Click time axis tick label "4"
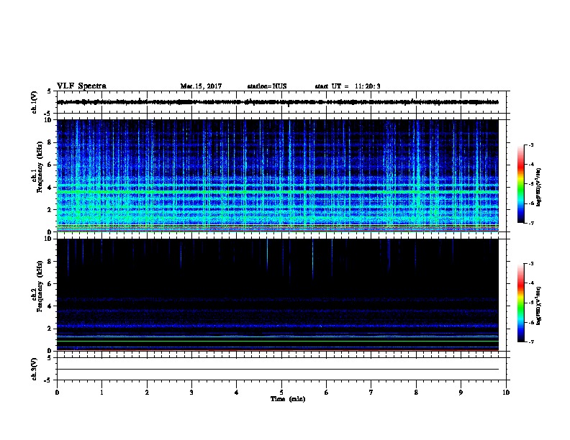 tap(237, 393)
